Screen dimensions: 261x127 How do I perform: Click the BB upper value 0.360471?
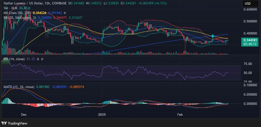click(x=60, y=17)
